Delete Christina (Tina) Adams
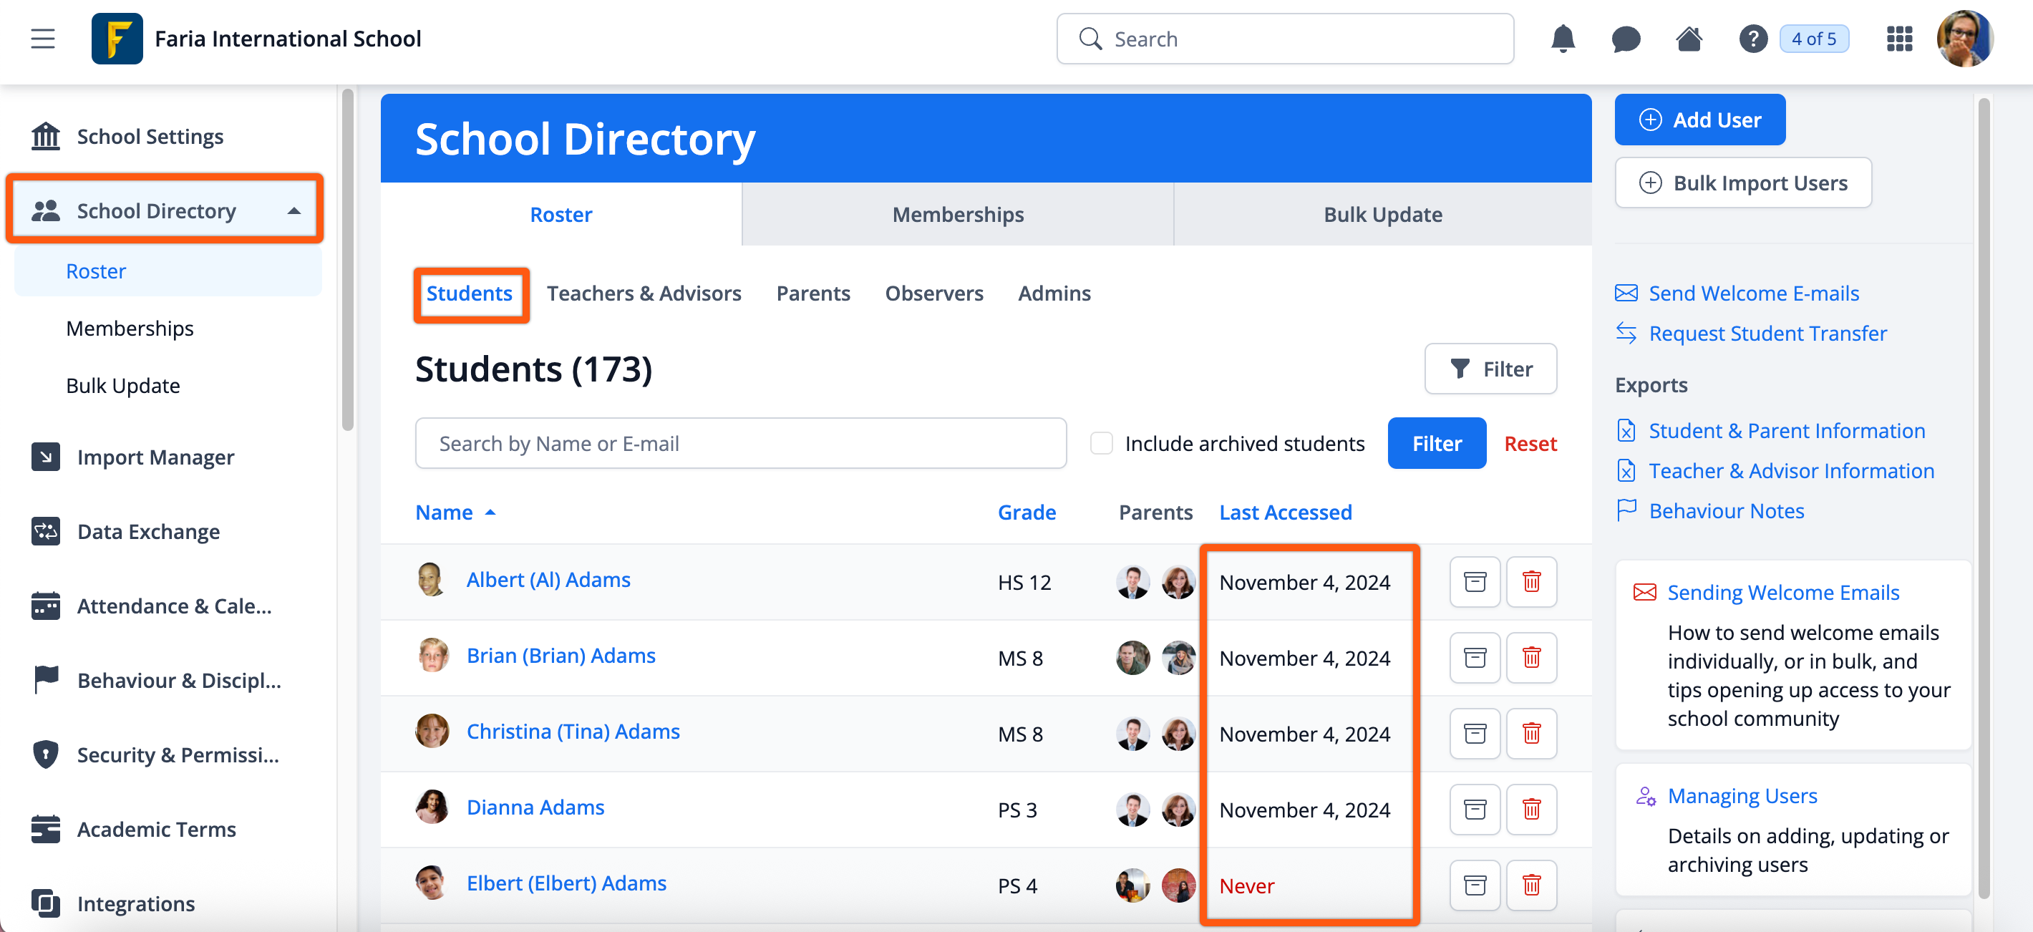Viewport: 2033px width, 932px height. tap(1531, 733)
